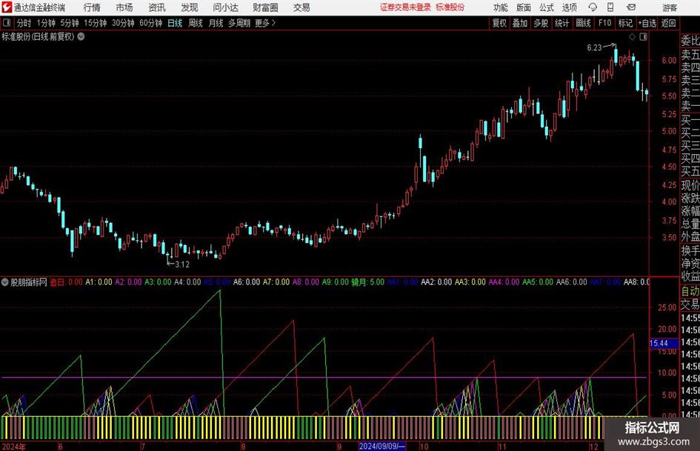Click the 15.44 highlighted axis value
700x451 pixels.
click(662, 343)
